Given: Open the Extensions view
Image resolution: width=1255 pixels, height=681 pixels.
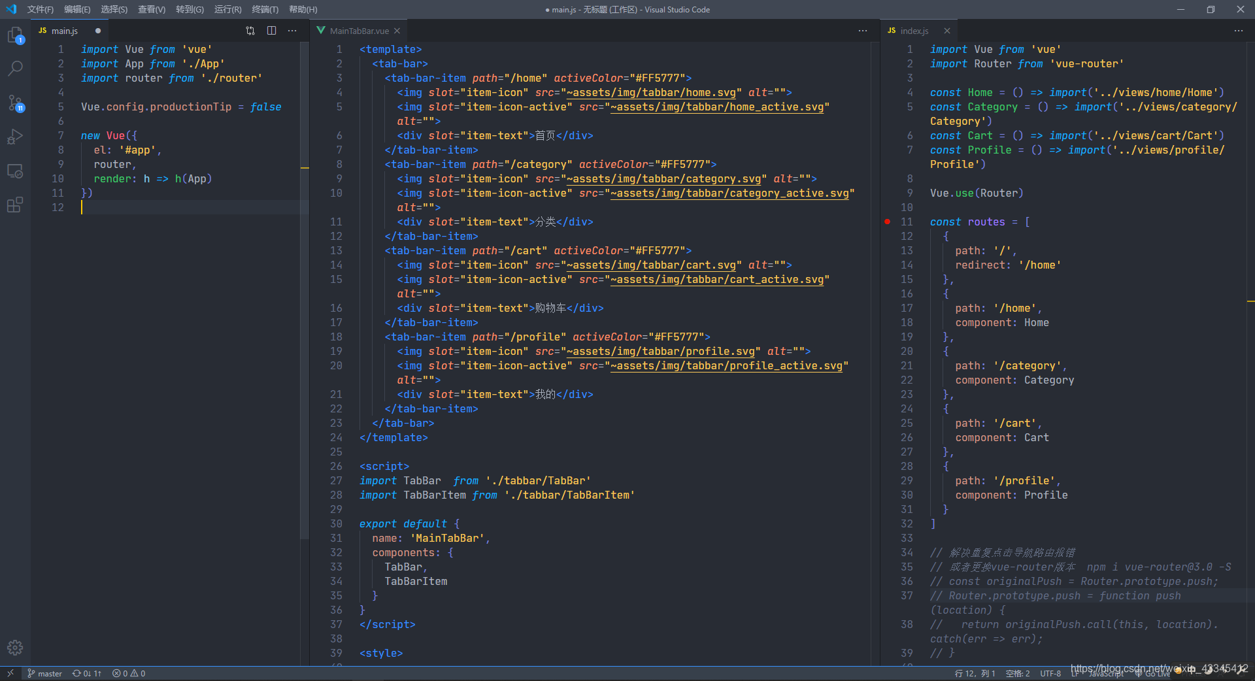Looking at the screenshot, I should point(15,205).
